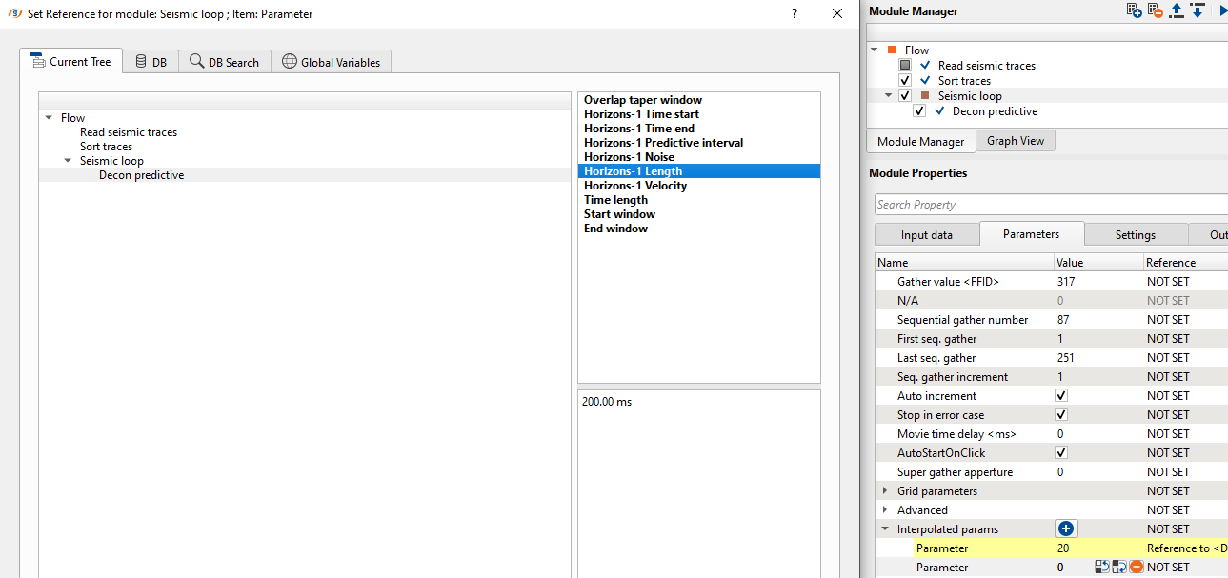
Task: Toggle the Sort traces module checkbox
Action: point(905,81)
